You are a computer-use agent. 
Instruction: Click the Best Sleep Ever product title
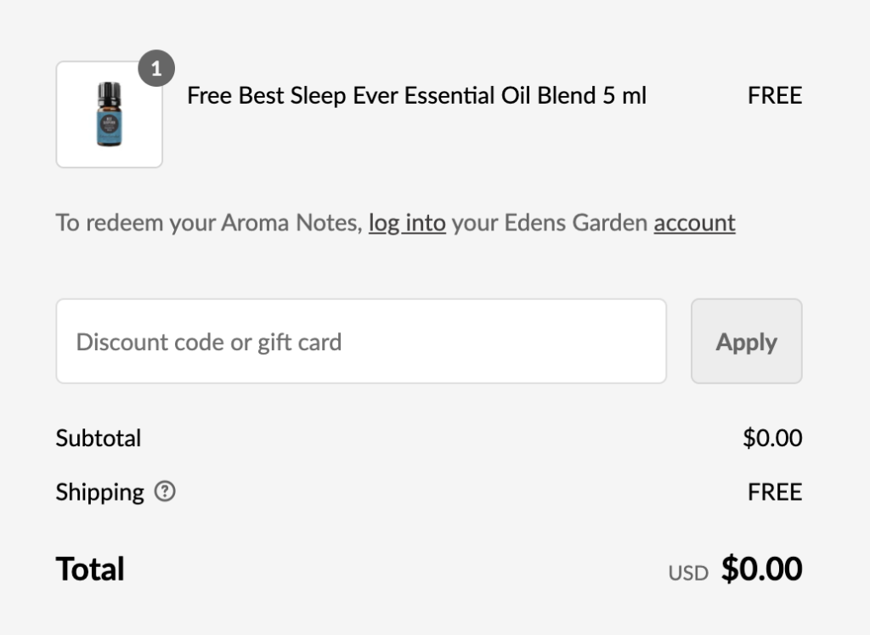point(416,95)
